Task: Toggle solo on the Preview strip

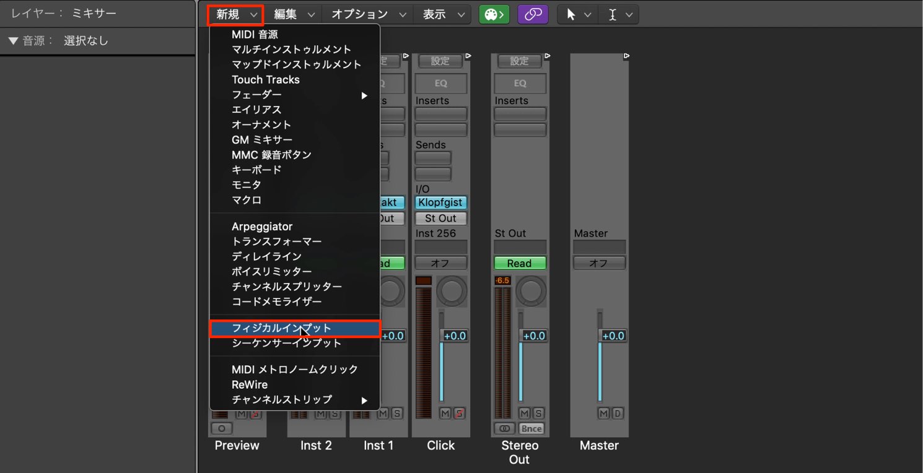Action: click(255, 414)
